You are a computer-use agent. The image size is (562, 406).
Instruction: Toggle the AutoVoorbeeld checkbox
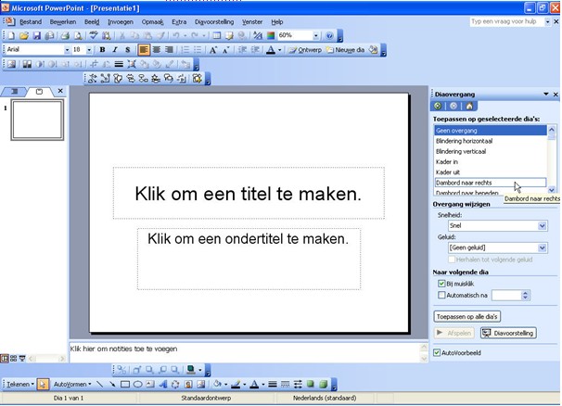[x=437, y=352]
